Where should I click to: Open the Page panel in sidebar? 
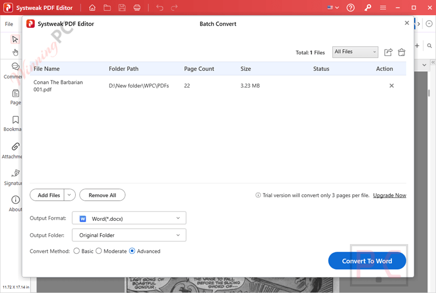16,97
